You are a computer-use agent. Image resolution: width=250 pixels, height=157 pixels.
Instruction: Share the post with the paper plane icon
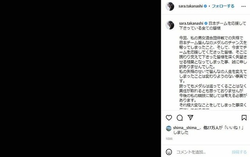point(191,118)
